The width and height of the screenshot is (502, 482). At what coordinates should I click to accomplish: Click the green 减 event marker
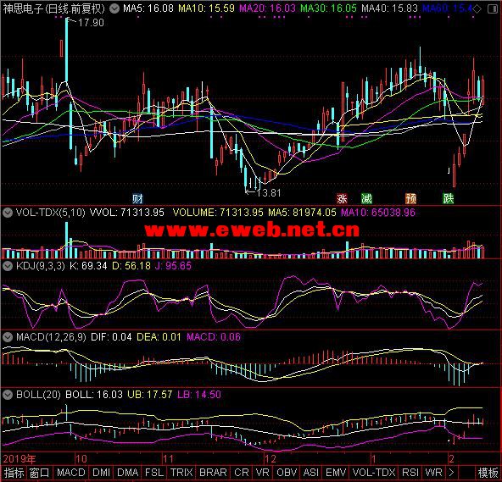click(x=366, y=199)
